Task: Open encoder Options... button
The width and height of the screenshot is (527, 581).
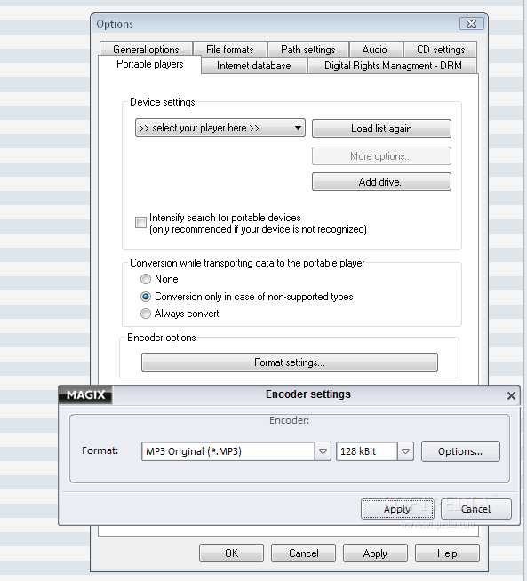Action: pyautogui.click(x=460, y=451)
